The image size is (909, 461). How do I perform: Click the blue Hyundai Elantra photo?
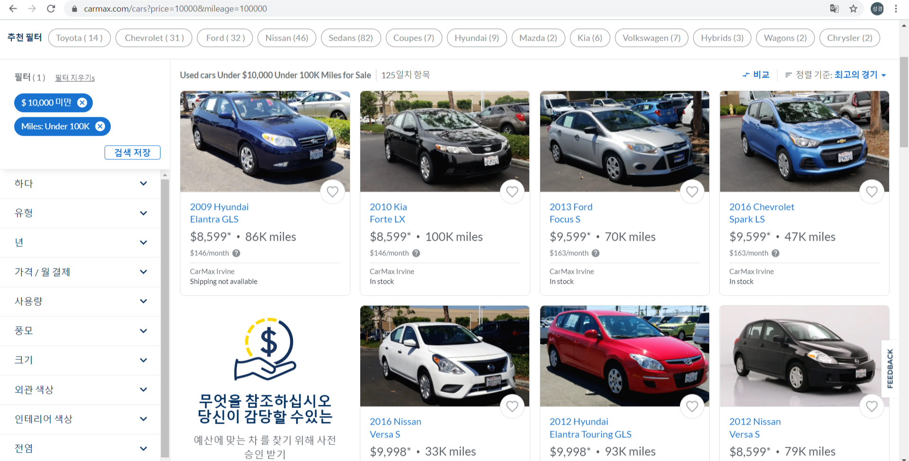point(265,141)
